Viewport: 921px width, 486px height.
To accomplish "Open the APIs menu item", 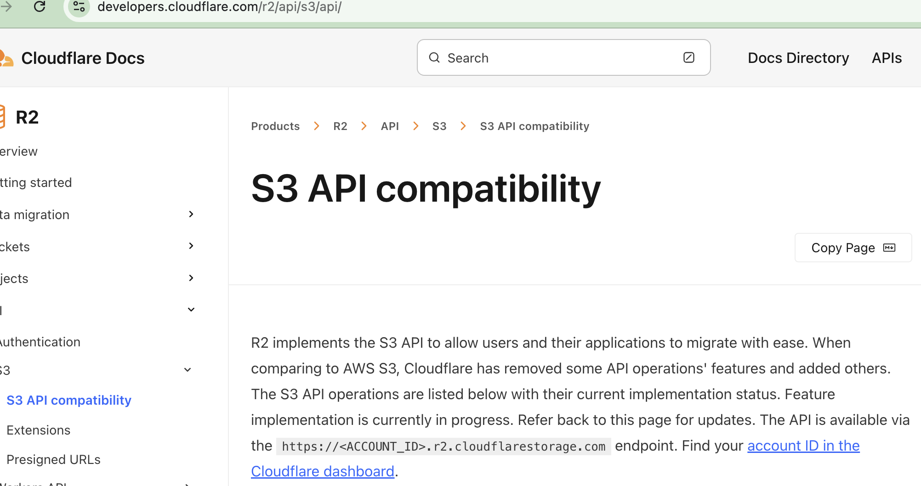I will pos(886,57).
